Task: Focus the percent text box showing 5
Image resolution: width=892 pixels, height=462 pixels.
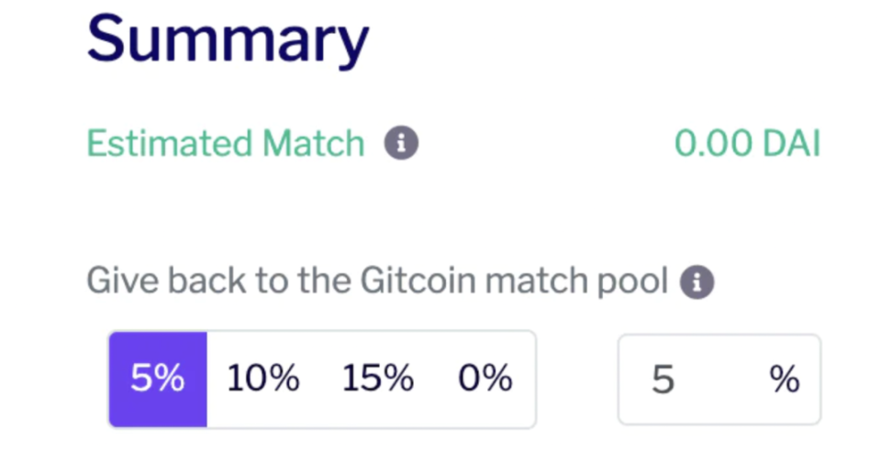Action: [719, 379]
